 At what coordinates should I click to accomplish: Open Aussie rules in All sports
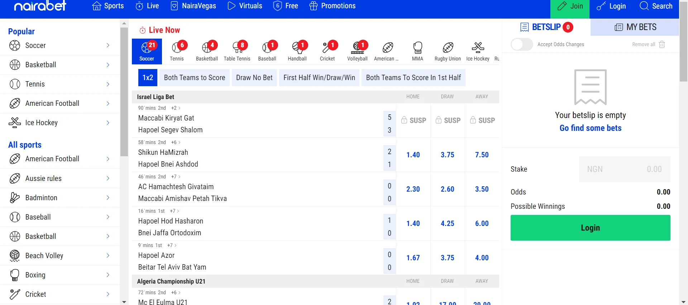[x=60, y=178]
